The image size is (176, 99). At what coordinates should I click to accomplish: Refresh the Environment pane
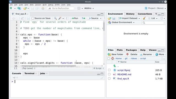(161, 18)
